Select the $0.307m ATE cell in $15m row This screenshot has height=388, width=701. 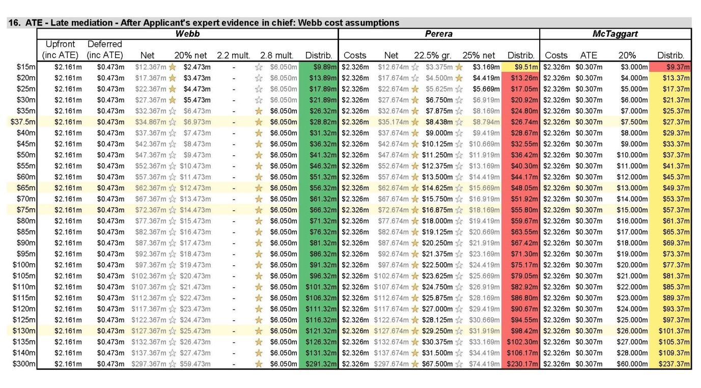pyautogui.click(x=588, y=67)
